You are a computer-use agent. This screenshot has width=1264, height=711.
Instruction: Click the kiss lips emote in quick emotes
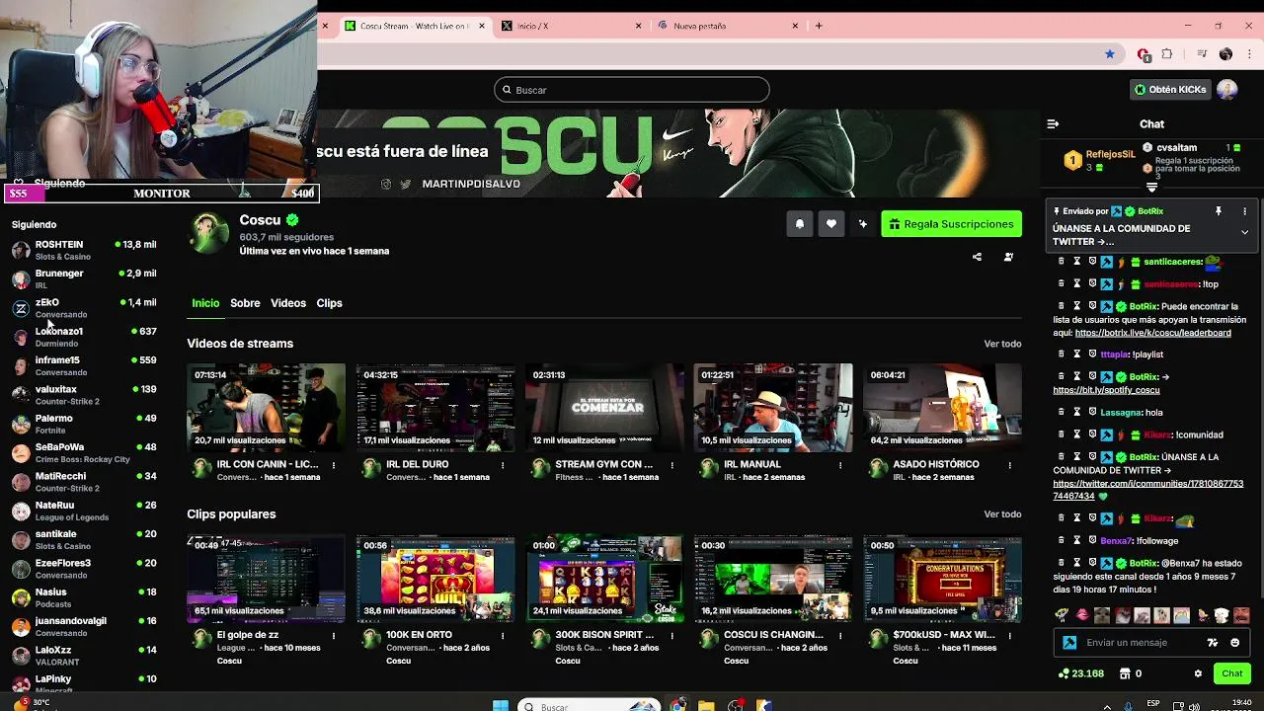[1082, 615]
